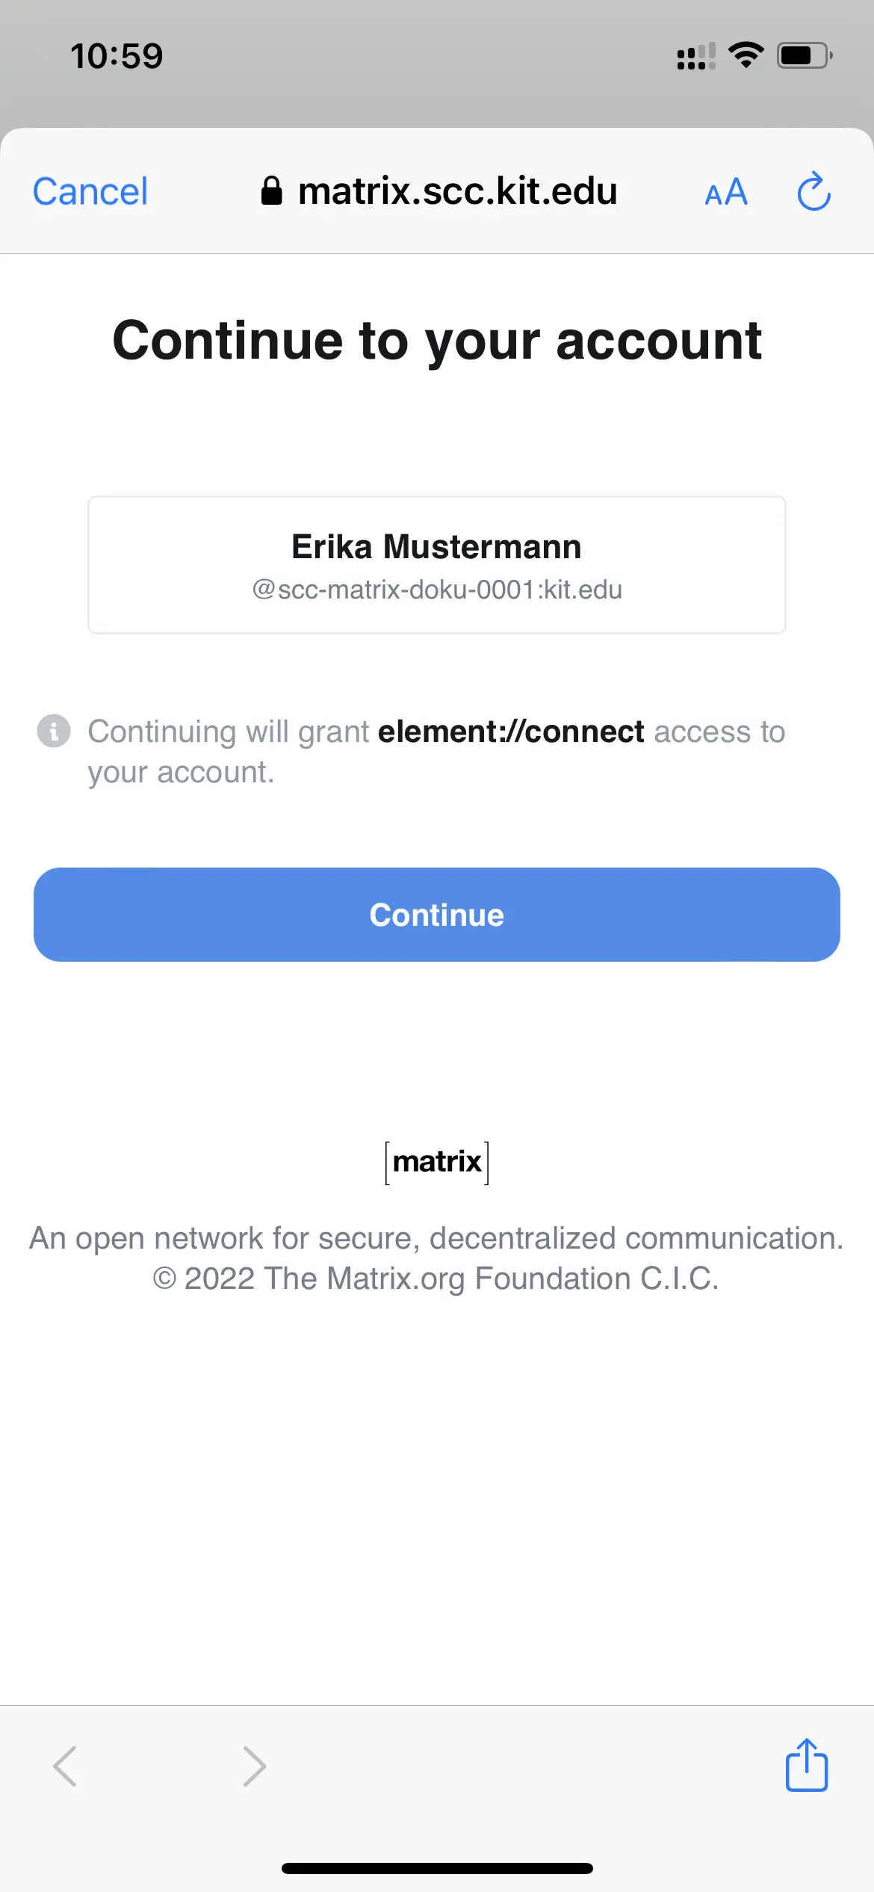
Task: Tap the home indicator bar
Action: tap(437, 1868)
